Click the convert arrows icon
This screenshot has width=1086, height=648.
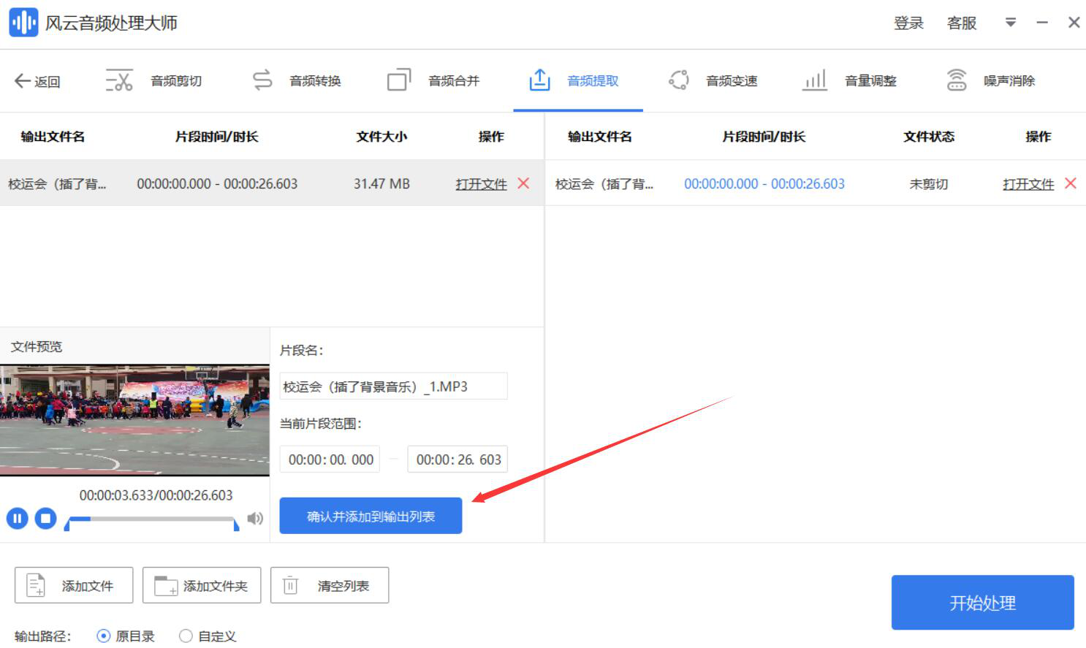tap(262, 80)
